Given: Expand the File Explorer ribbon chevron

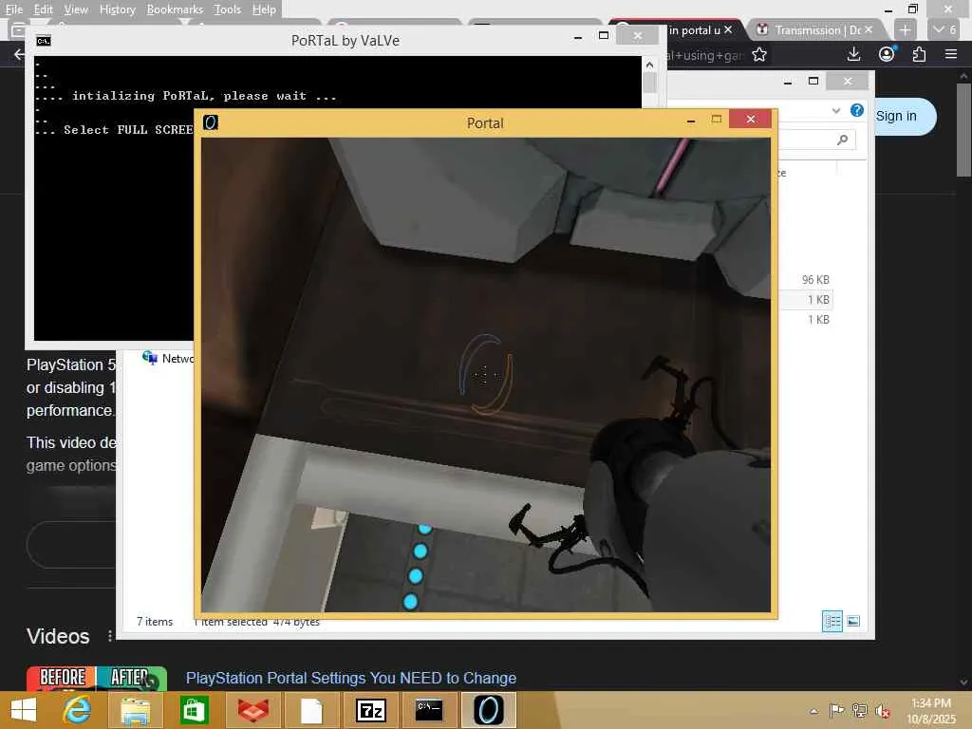Looking at the screenshot, I should coord(835,110).
